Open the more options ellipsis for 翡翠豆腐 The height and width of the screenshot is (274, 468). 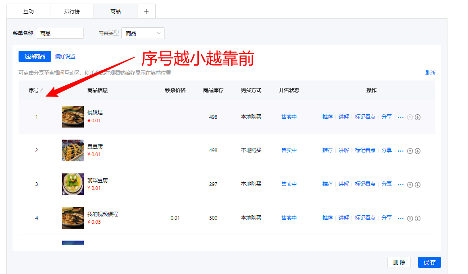(x=401, y=184)
